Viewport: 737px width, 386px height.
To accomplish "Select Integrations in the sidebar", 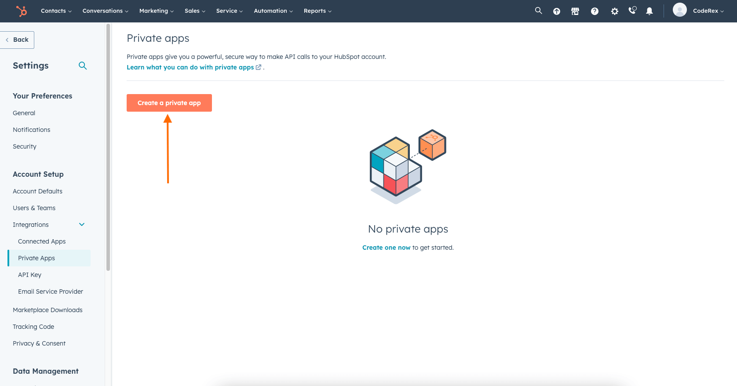I will click(31, 225).
